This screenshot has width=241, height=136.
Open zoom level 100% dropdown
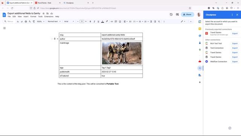[41, 22]
